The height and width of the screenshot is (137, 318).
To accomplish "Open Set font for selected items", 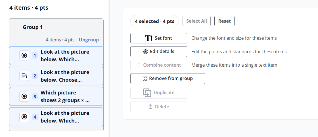I will [x=159, y=38].
